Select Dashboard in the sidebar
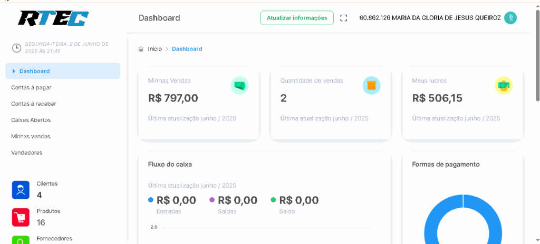This screenshot has width=540, height=244. (x=35, y=71)
